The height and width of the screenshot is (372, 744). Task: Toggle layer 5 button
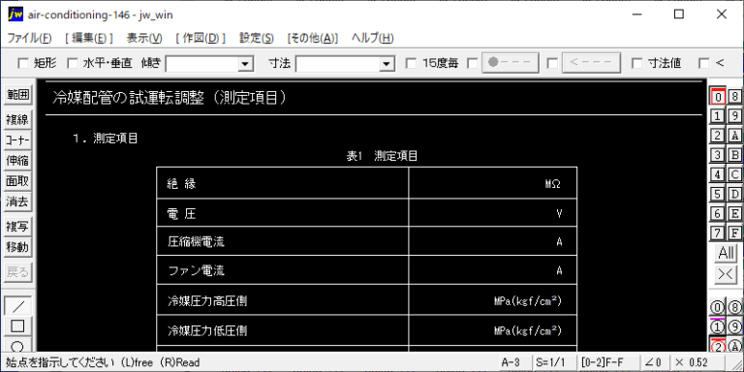click(x=718, y=194)
